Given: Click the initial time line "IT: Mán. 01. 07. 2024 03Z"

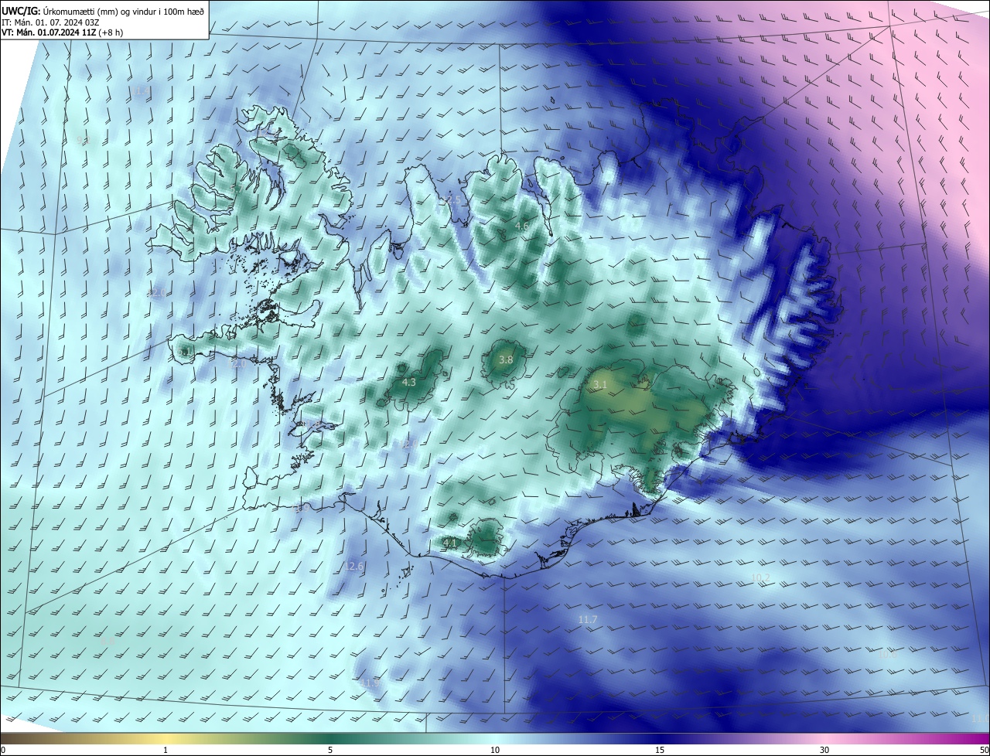Looking at the screenshot, I should (51, 22).
